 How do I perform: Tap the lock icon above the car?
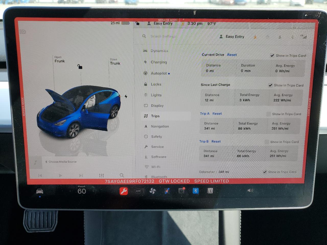[x=80, y=67]
